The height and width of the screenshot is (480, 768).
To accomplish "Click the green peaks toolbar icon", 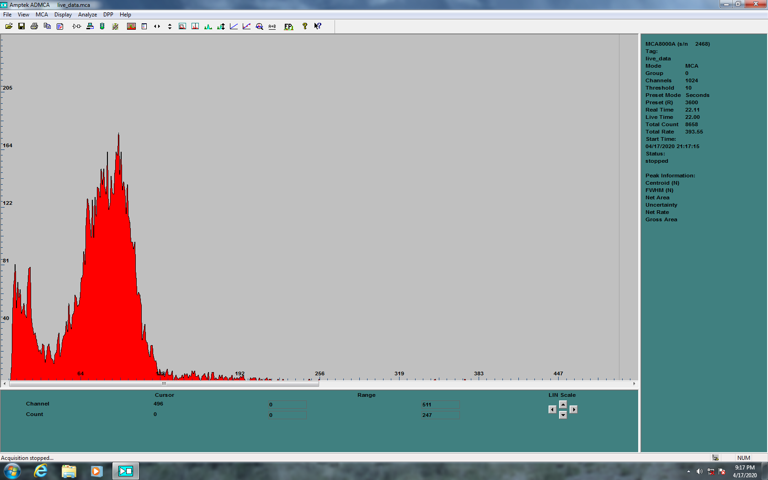I will tap(208, 27).
